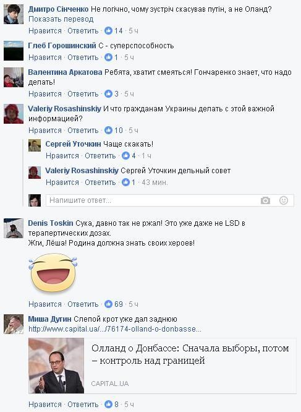The image size is (301, 412).
Task: Focus the 'Напишите ответ...' reply field
Action: pyautogui.click(x=170, y=200)
